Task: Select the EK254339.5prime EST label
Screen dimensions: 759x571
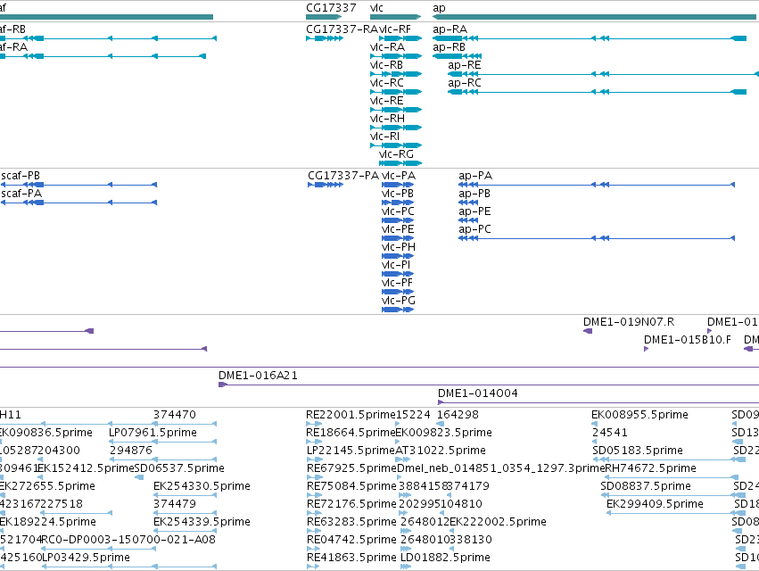Action: pyautogui.click(x=202, y=522)
